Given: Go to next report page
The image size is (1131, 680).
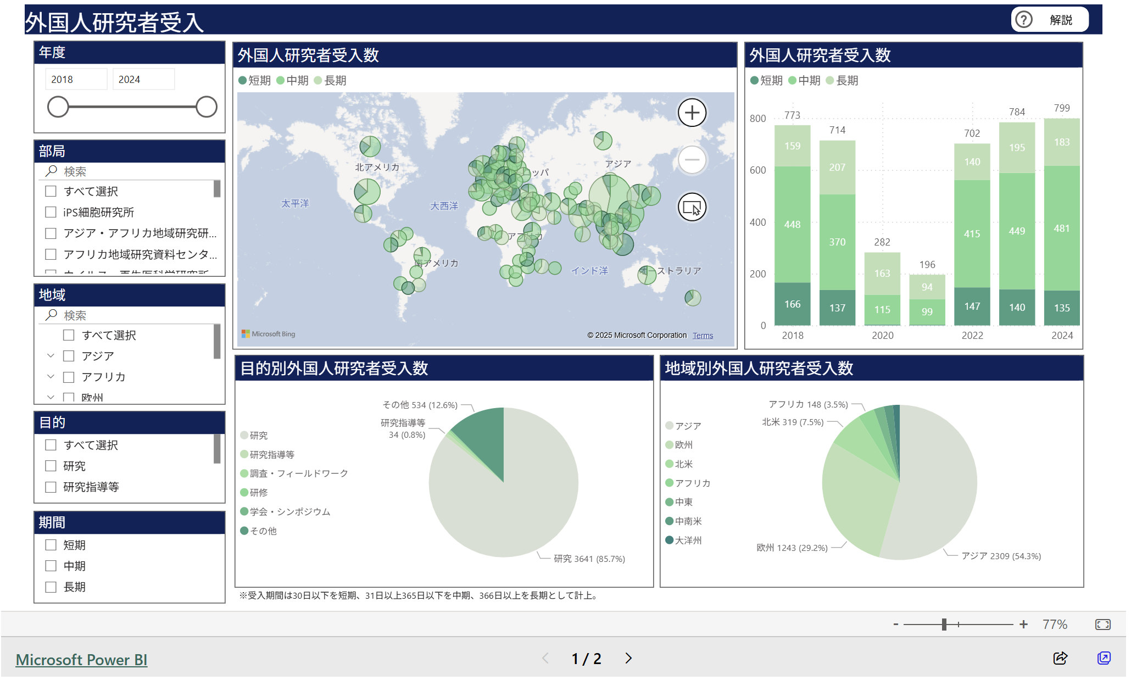Looking at the screenshot, I should pos(628,658).
